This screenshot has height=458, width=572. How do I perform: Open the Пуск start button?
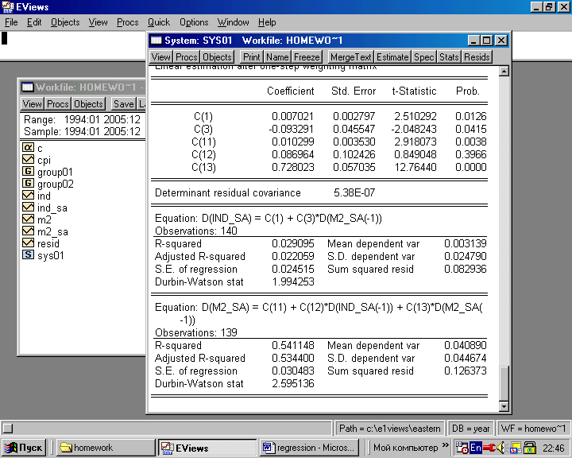23,448
